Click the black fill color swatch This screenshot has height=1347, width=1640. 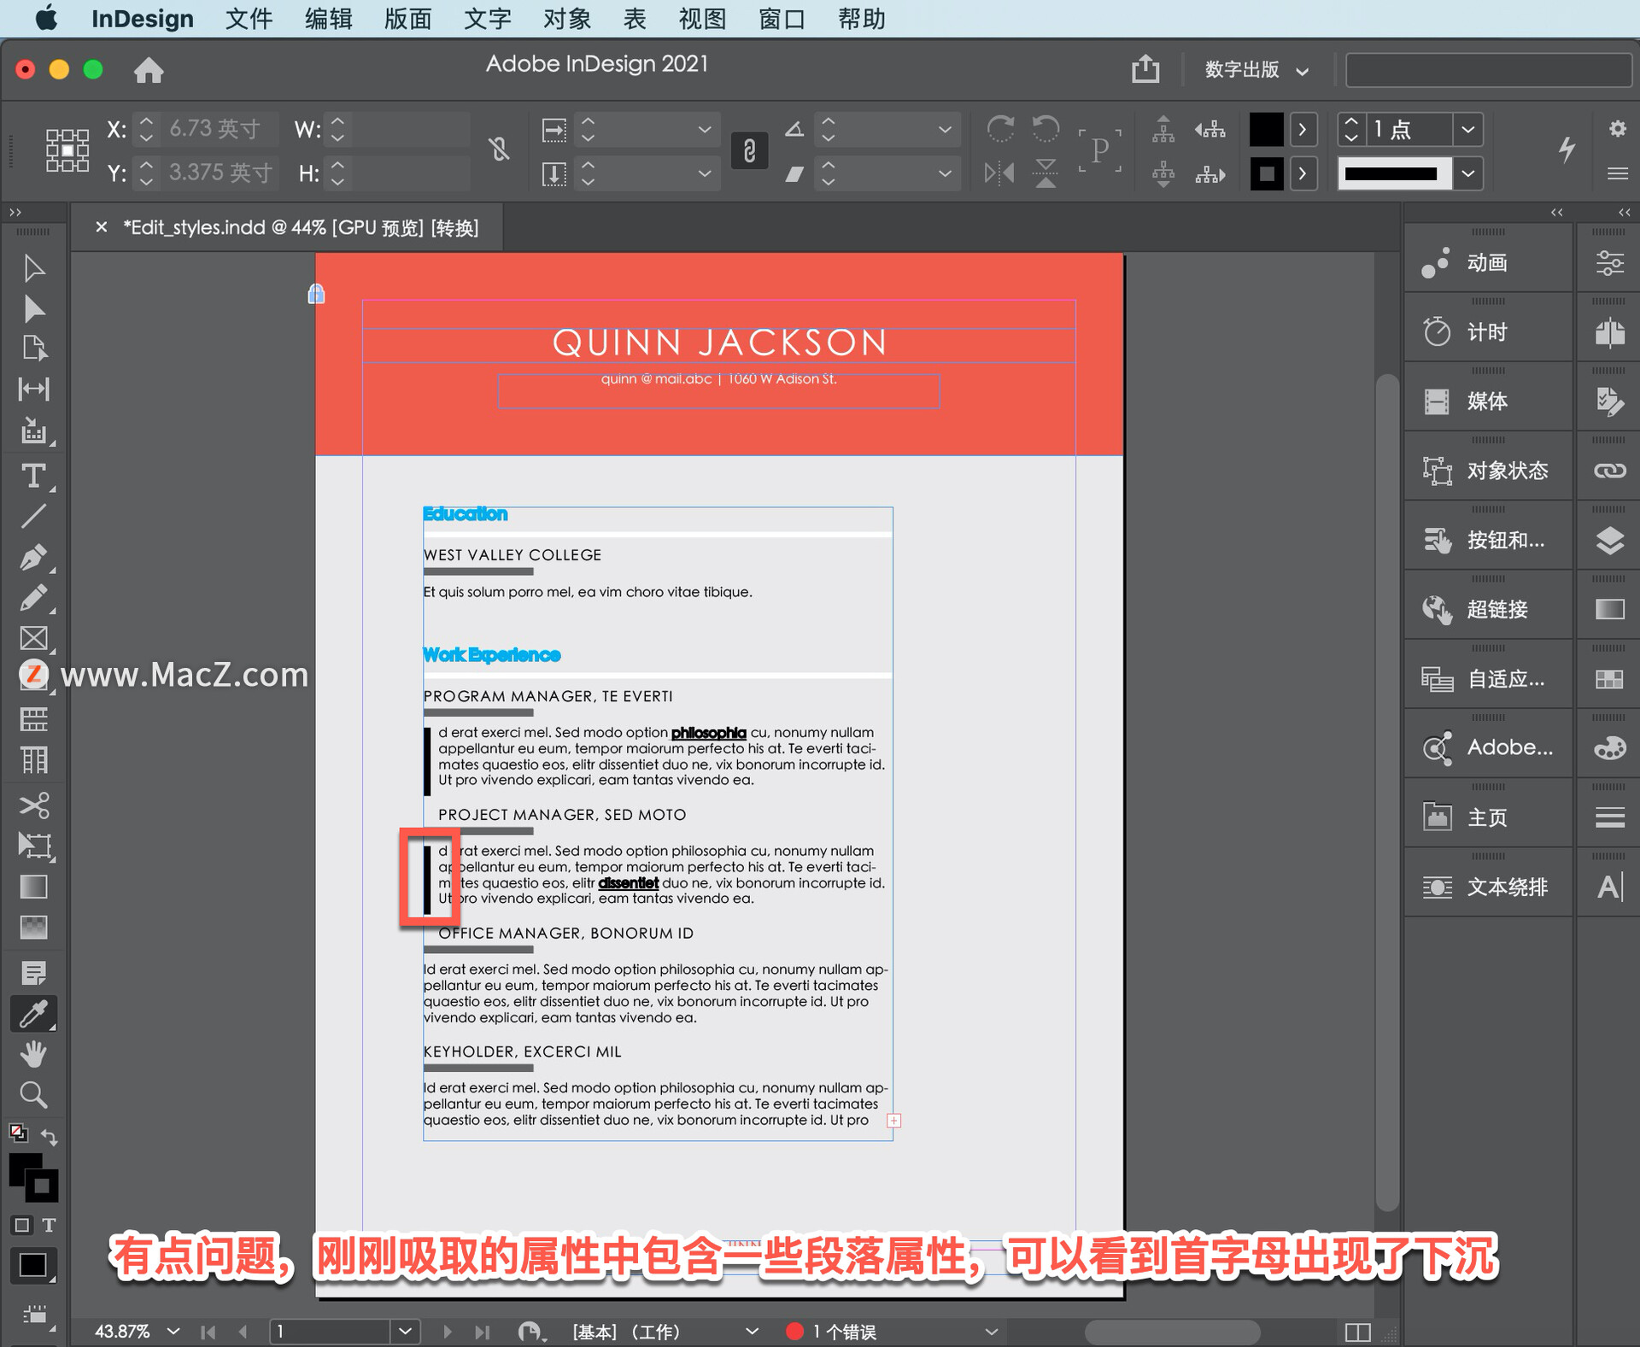1266,130
